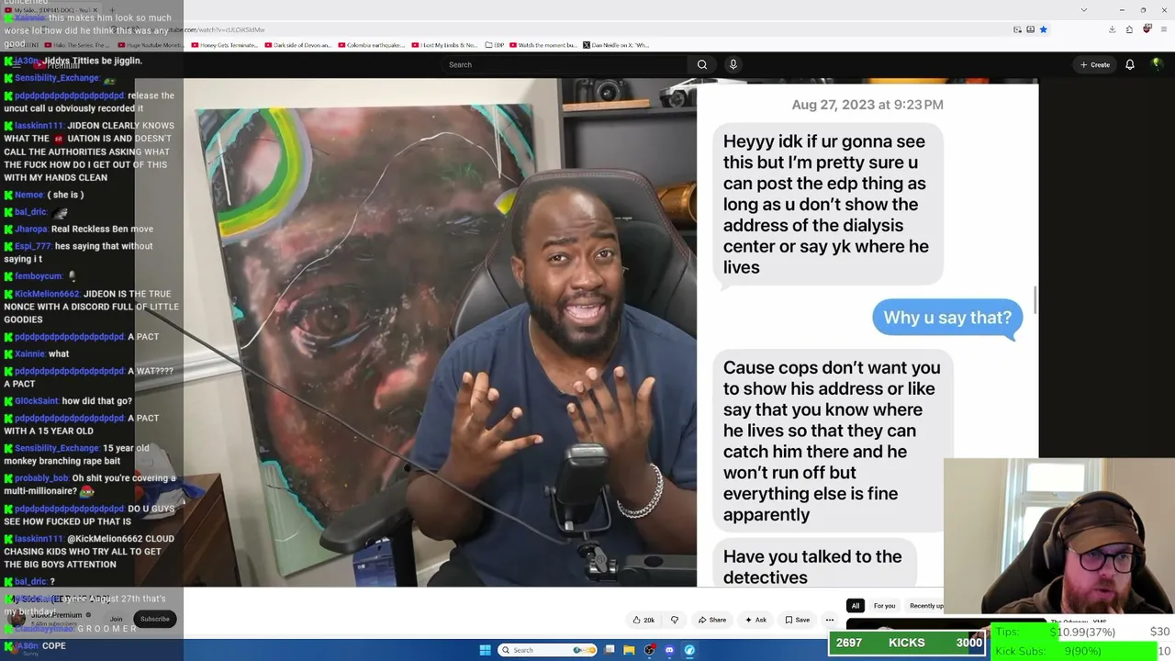Click the KICKS goal counter overlay
Viewport: 1175px width, 661px height.
pos(909,643)
